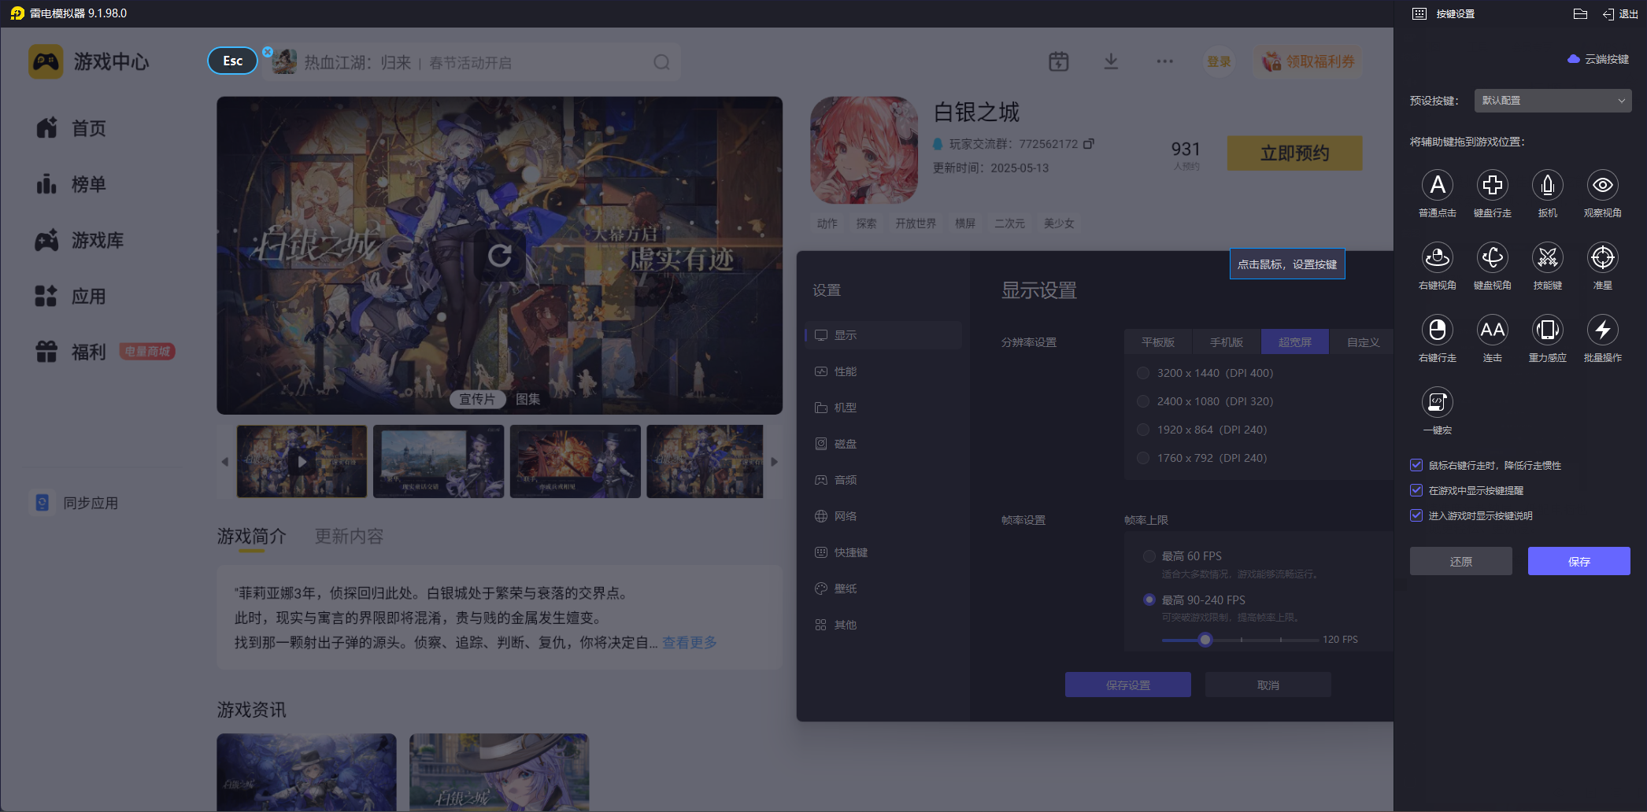1647x812 pixels.
Task: Open 福利 benefits in sidebar
Action: click(x=71, y=352)
